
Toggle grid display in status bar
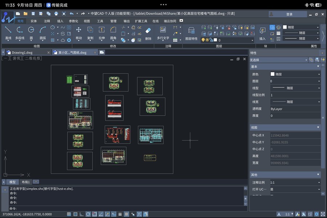click(x=75, y=214)
